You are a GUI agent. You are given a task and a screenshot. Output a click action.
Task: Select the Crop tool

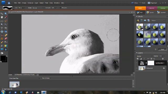(6, 28)
